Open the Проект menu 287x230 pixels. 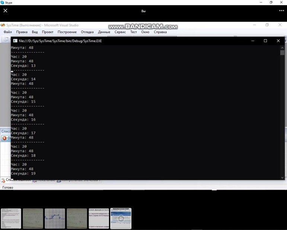pos(48,32)
